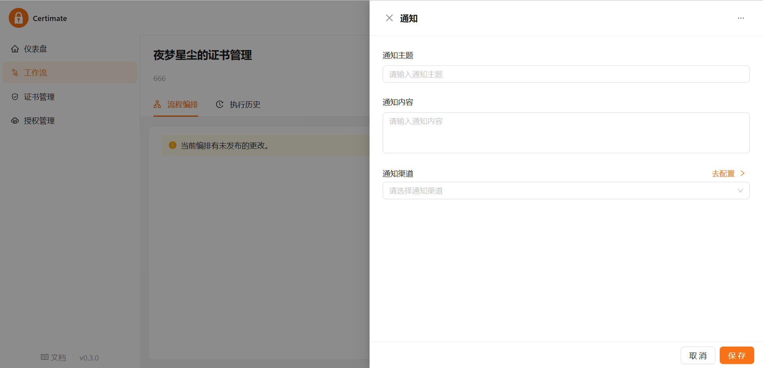
Task: Follow the 去配置 link
Action: (723, 173)
